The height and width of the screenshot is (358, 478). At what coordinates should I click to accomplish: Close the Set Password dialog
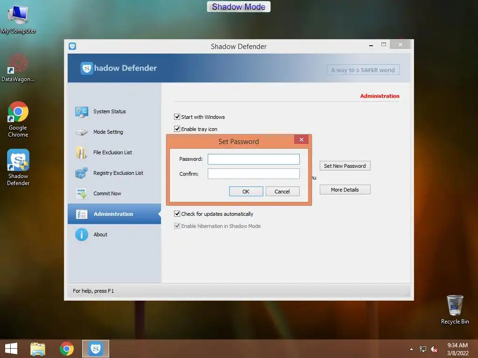tap(302, 140)
